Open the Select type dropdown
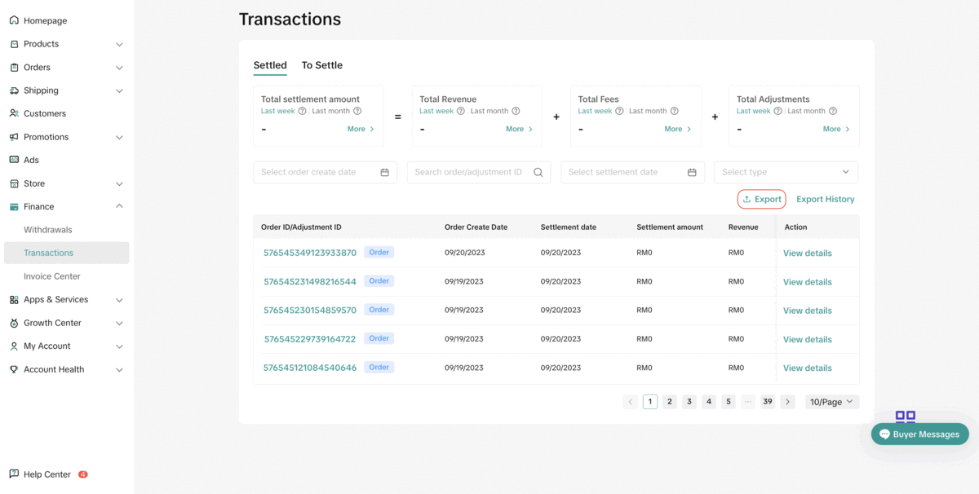Image resolution: width=979 pixels, height=494 pixels. coord(786,172)
